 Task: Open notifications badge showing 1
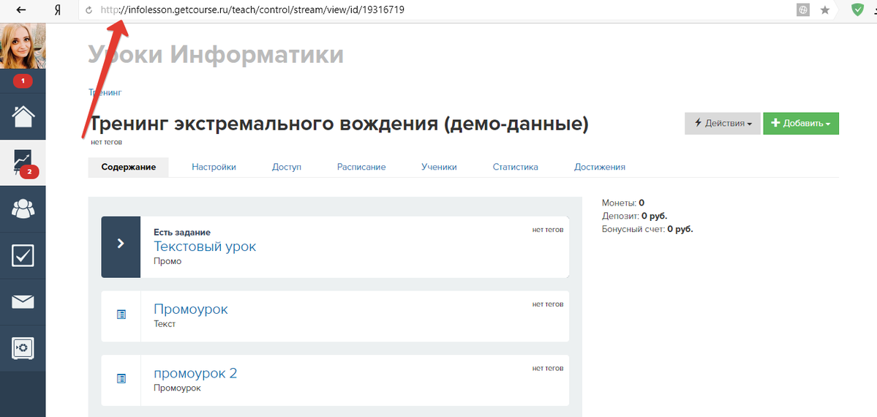(x=23, y=81)
